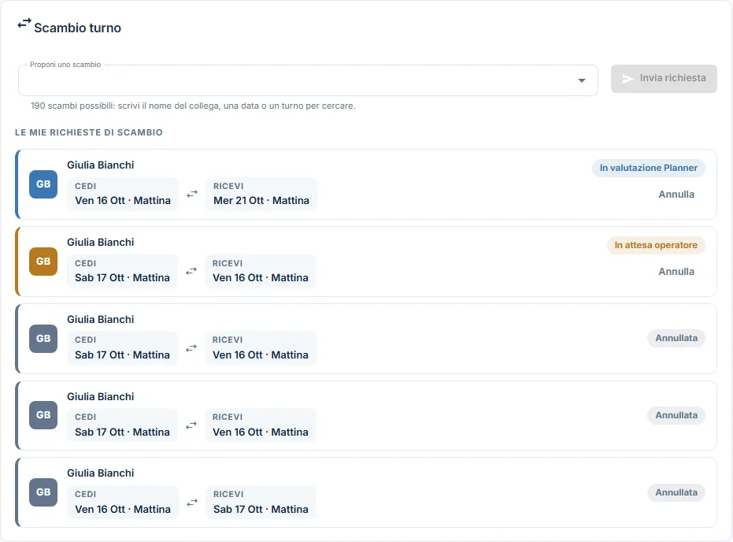The image size is (733, 542).
Task: Click the blue GB avatar in first request
Action: click(43, 184)
